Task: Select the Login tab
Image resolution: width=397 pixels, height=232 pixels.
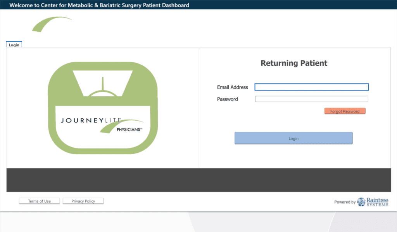Action: (14, 45)
